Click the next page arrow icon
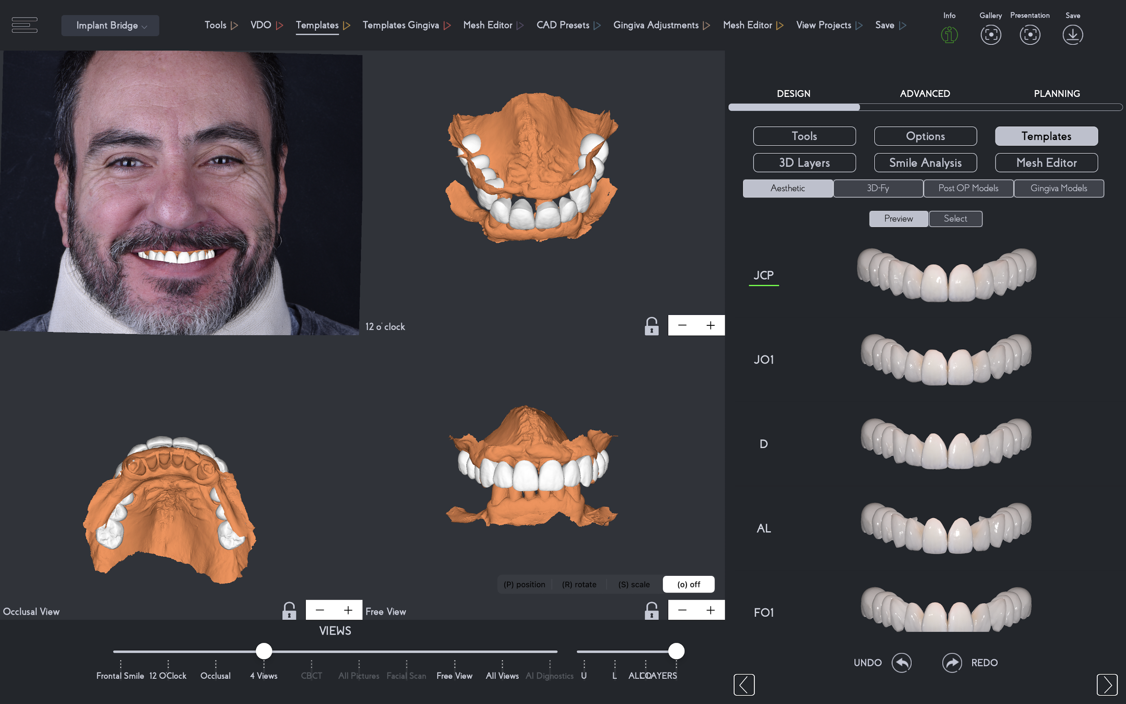Viewport: 1126px width, 704px height. (x=1106, y=684)
